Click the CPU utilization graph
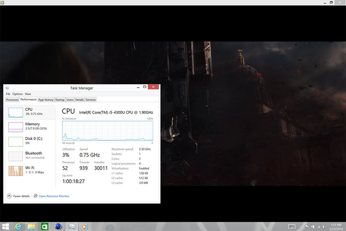346x231 pixels. (x=107, y=131)
